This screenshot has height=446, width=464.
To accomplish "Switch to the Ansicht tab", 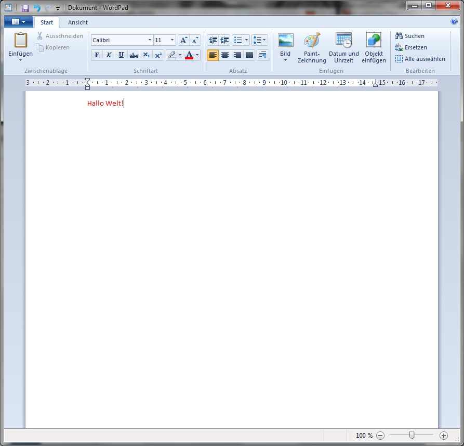I will tap(78, 22).
